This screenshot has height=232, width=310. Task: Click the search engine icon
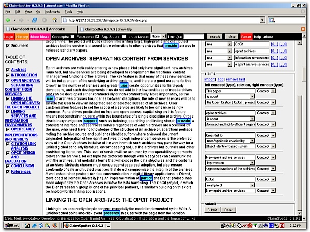pos(272,20)
